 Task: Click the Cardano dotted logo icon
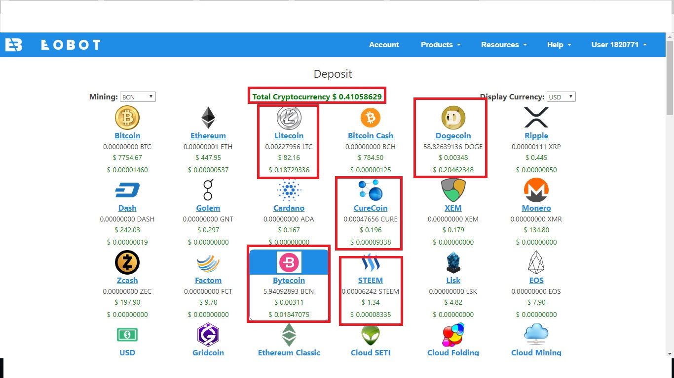[x=289, y=190]
